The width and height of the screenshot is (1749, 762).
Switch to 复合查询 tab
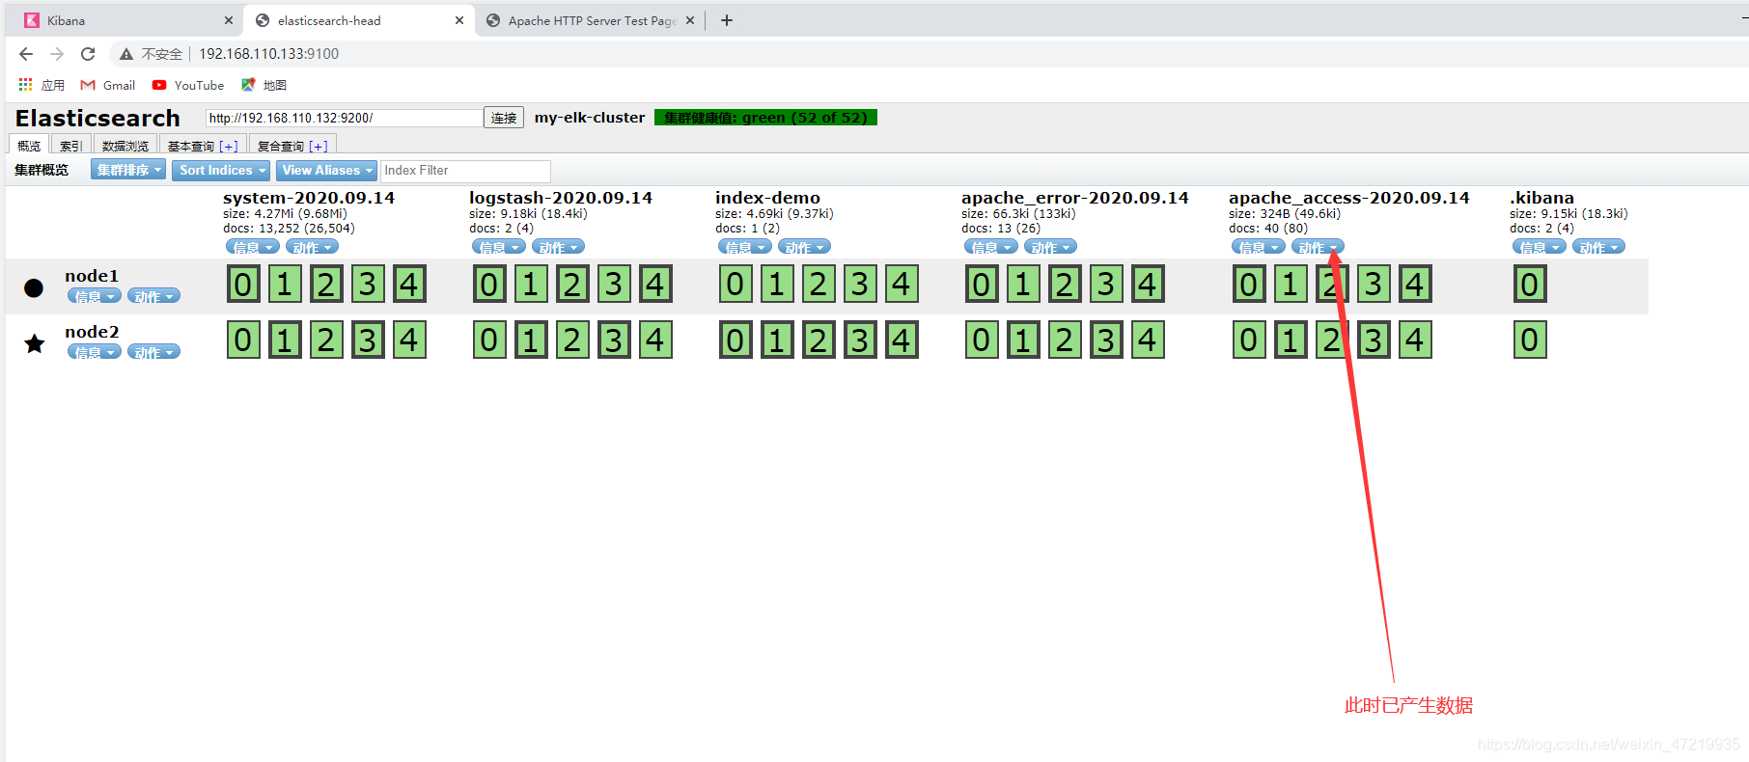tap(280, 146)
